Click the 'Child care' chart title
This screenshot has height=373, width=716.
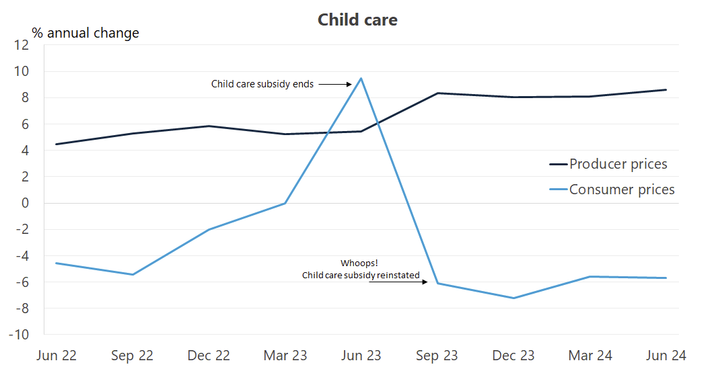point(357,20)
